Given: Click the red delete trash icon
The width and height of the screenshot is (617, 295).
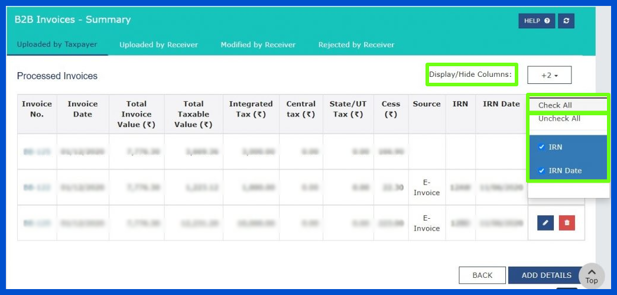Looking at the screenshot, I should [567, 222].
